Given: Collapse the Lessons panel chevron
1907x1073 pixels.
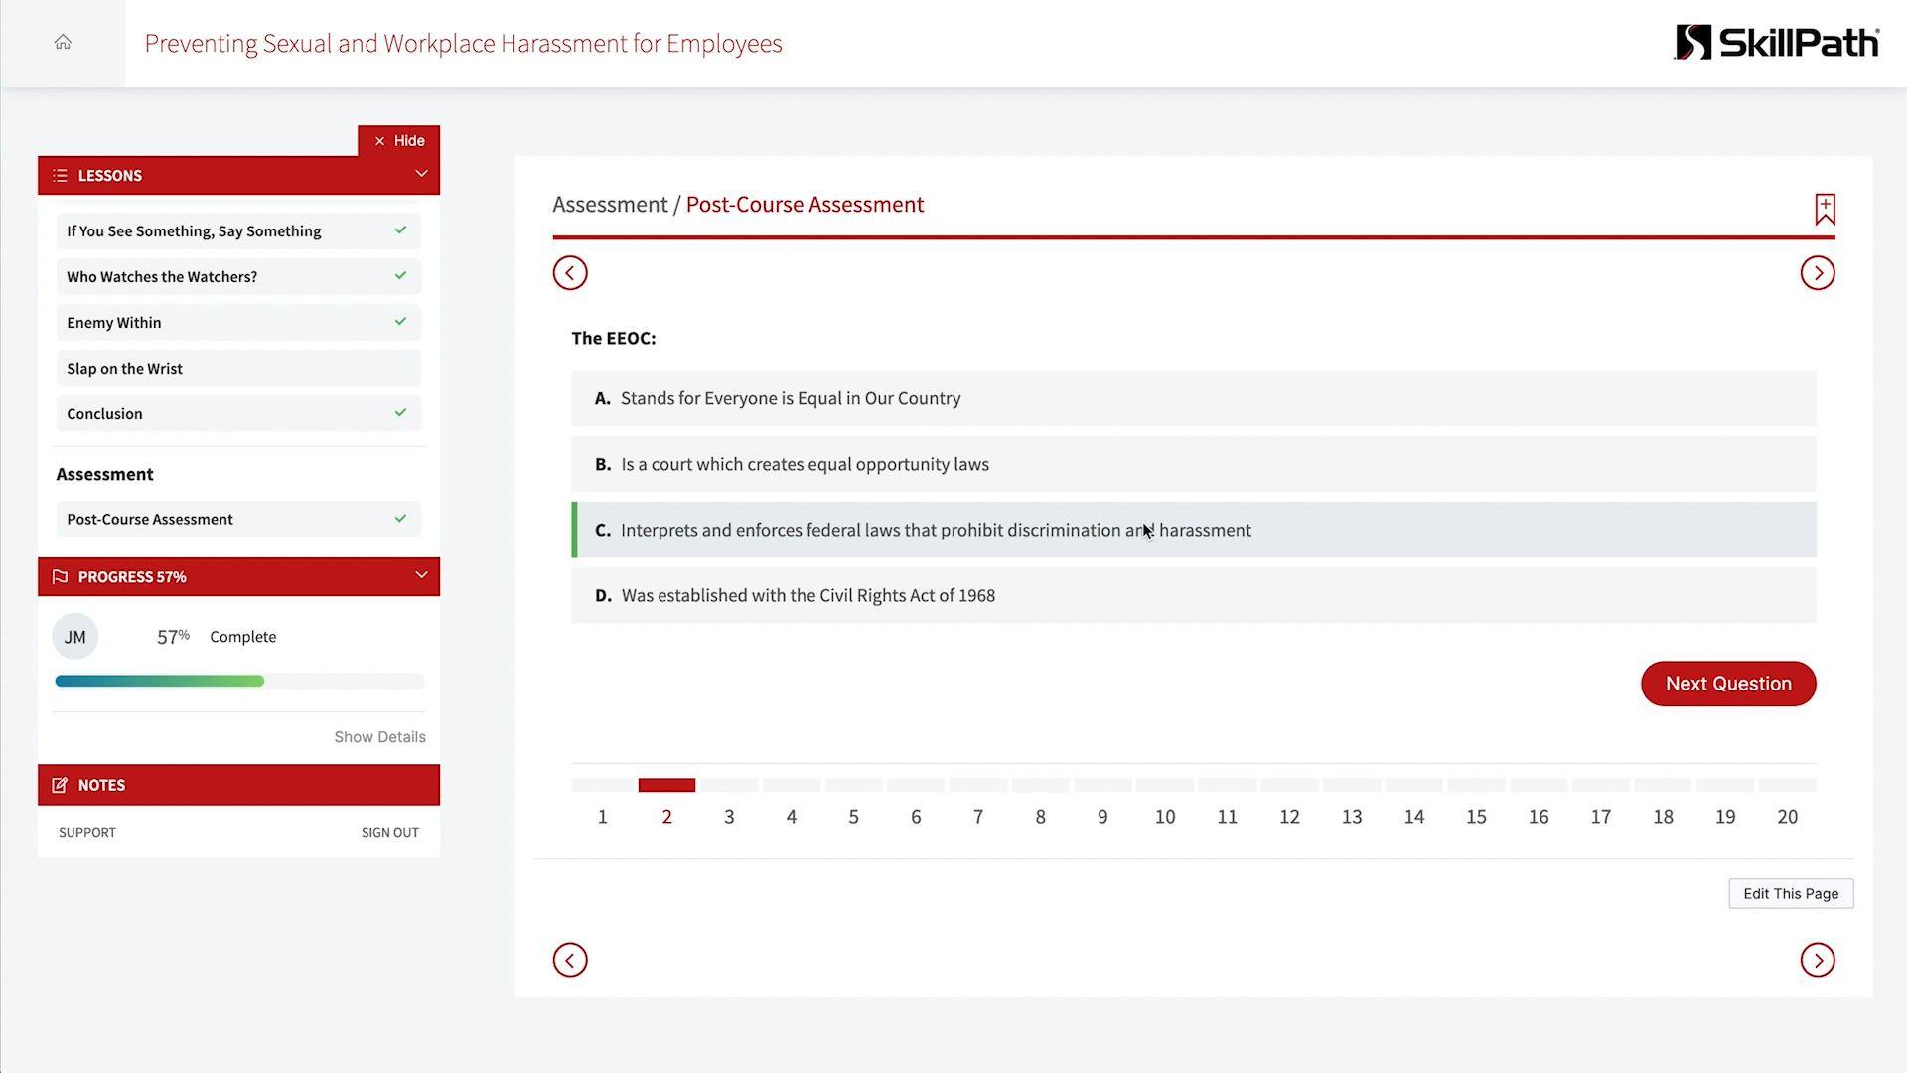Looking at the screenshot, I should pos(421,173).
